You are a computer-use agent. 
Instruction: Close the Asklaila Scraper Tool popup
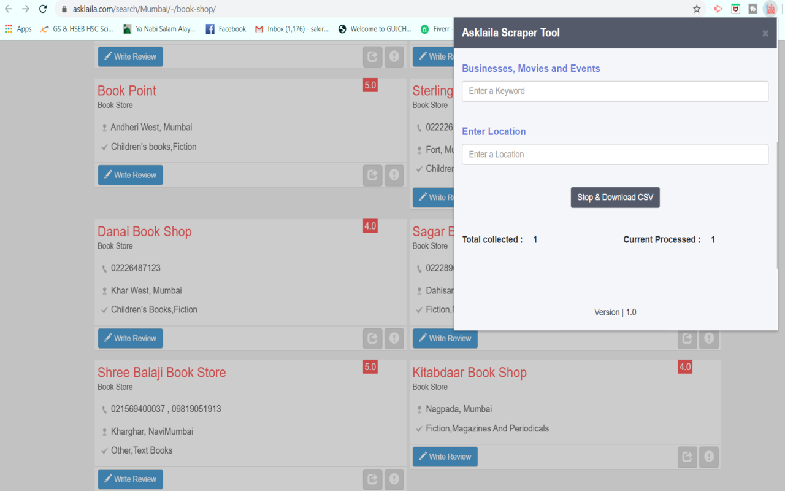click(765, 33)
